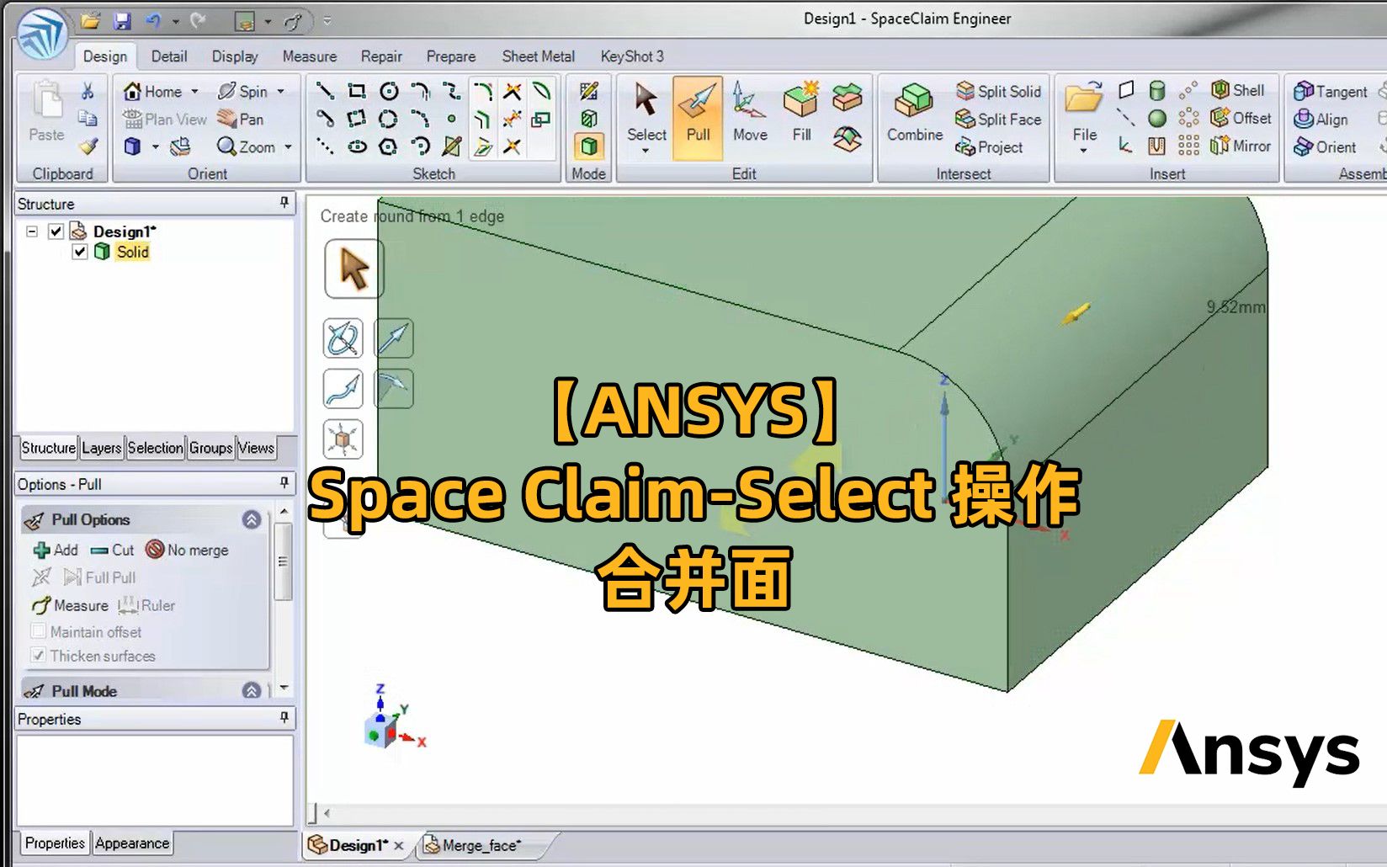The height and width of the screenshot is (867, 1387).
Task: Click the 9.52mm dimension value
Action: tap(1235, 307)
